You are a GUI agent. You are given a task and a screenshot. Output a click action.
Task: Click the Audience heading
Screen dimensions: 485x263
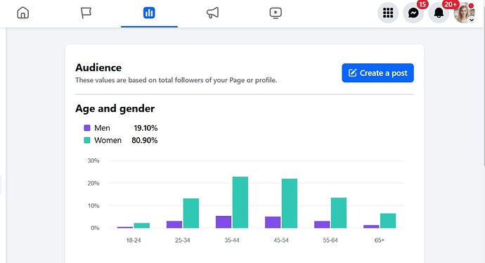98,68
